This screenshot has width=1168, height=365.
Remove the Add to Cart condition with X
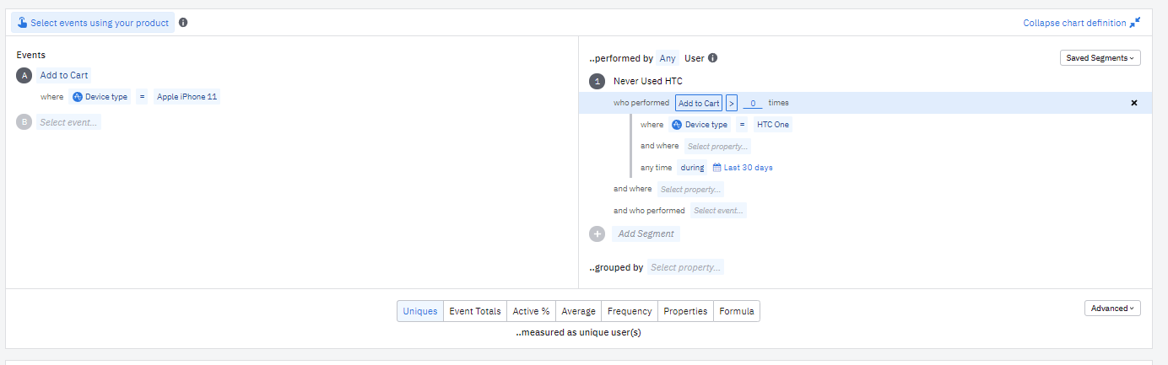1133,103
